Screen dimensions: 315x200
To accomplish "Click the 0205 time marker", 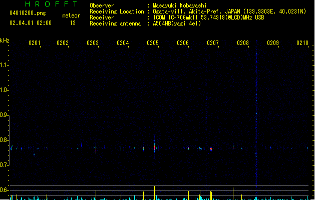I will coord(153,43).
